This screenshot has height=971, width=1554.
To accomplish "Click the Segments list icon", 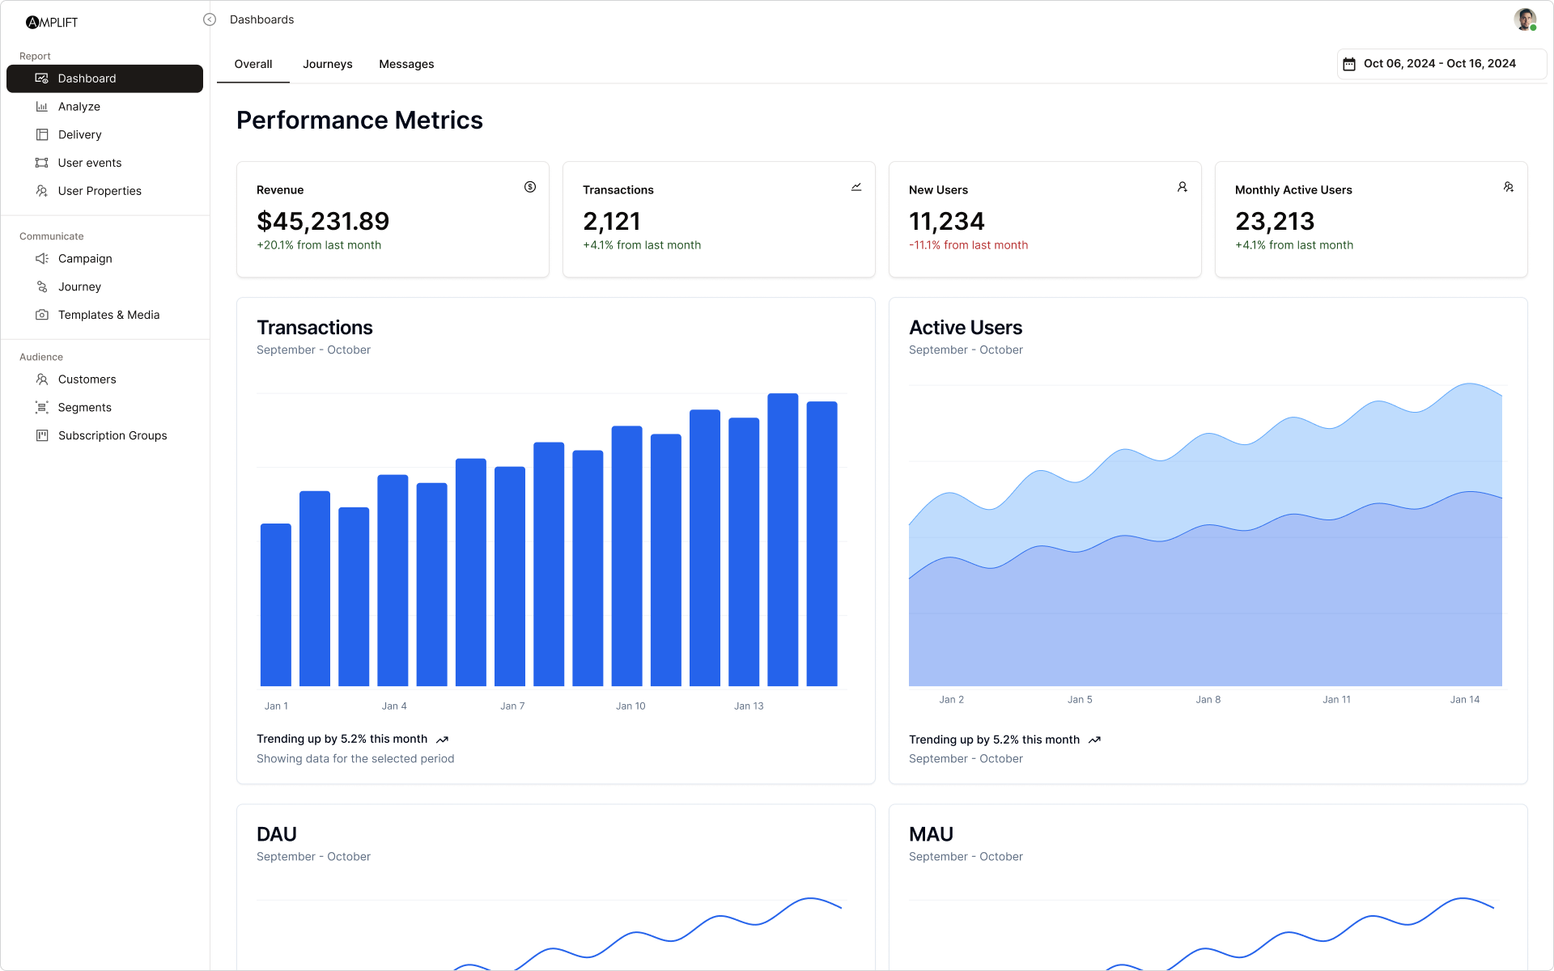I will tap(42, 407).
